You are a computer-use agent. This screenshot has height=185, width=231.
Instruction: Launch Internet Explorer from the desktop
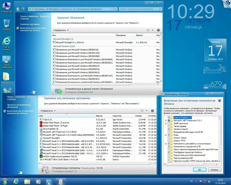point(6,44)
